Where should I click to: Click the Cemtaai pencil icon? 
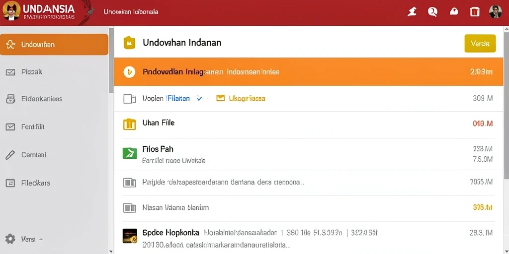10,155
